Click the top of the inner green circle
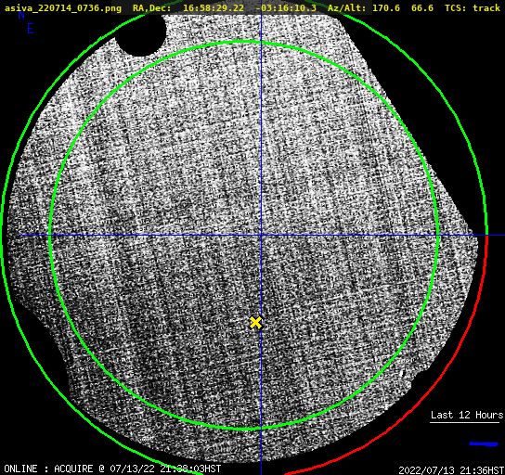Viewport: 505px width, 475px height. click(245, 42)
